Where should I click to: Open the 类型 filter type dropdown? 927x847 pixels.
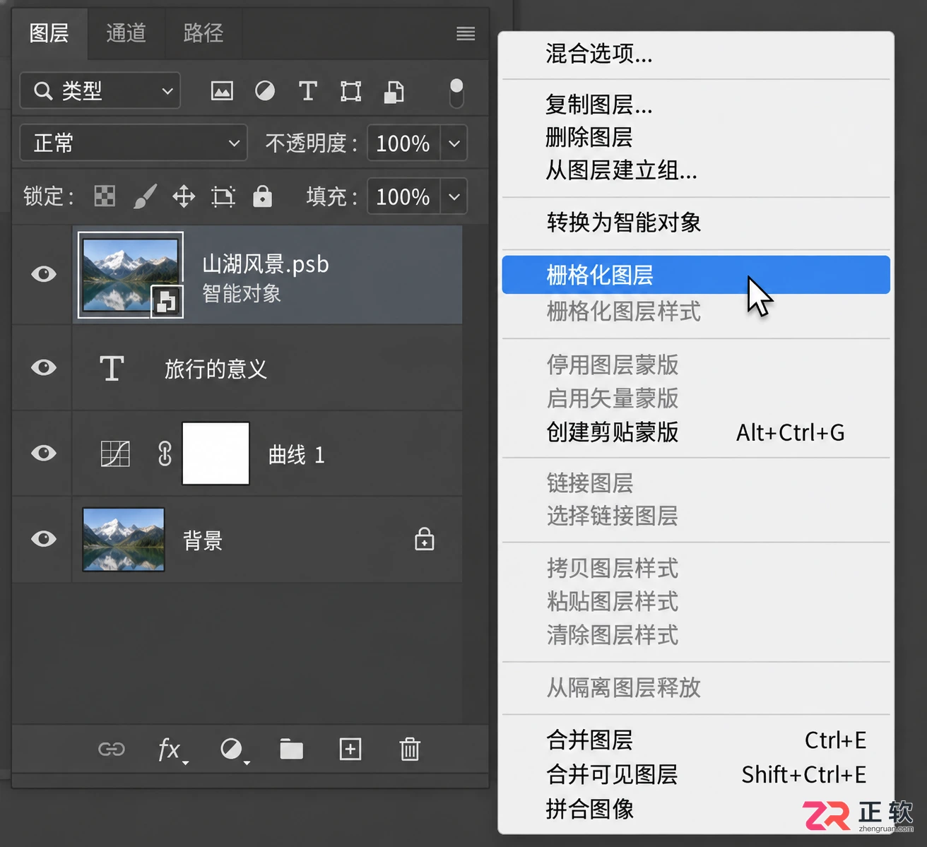100,90
